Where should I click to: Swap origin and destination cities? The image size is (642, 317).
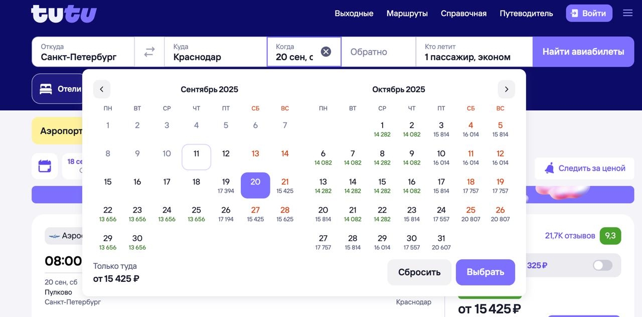149,52
